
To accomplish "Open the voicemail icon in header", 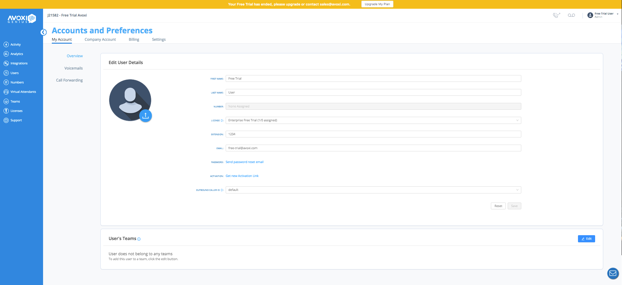I will [x=571, y=15].
